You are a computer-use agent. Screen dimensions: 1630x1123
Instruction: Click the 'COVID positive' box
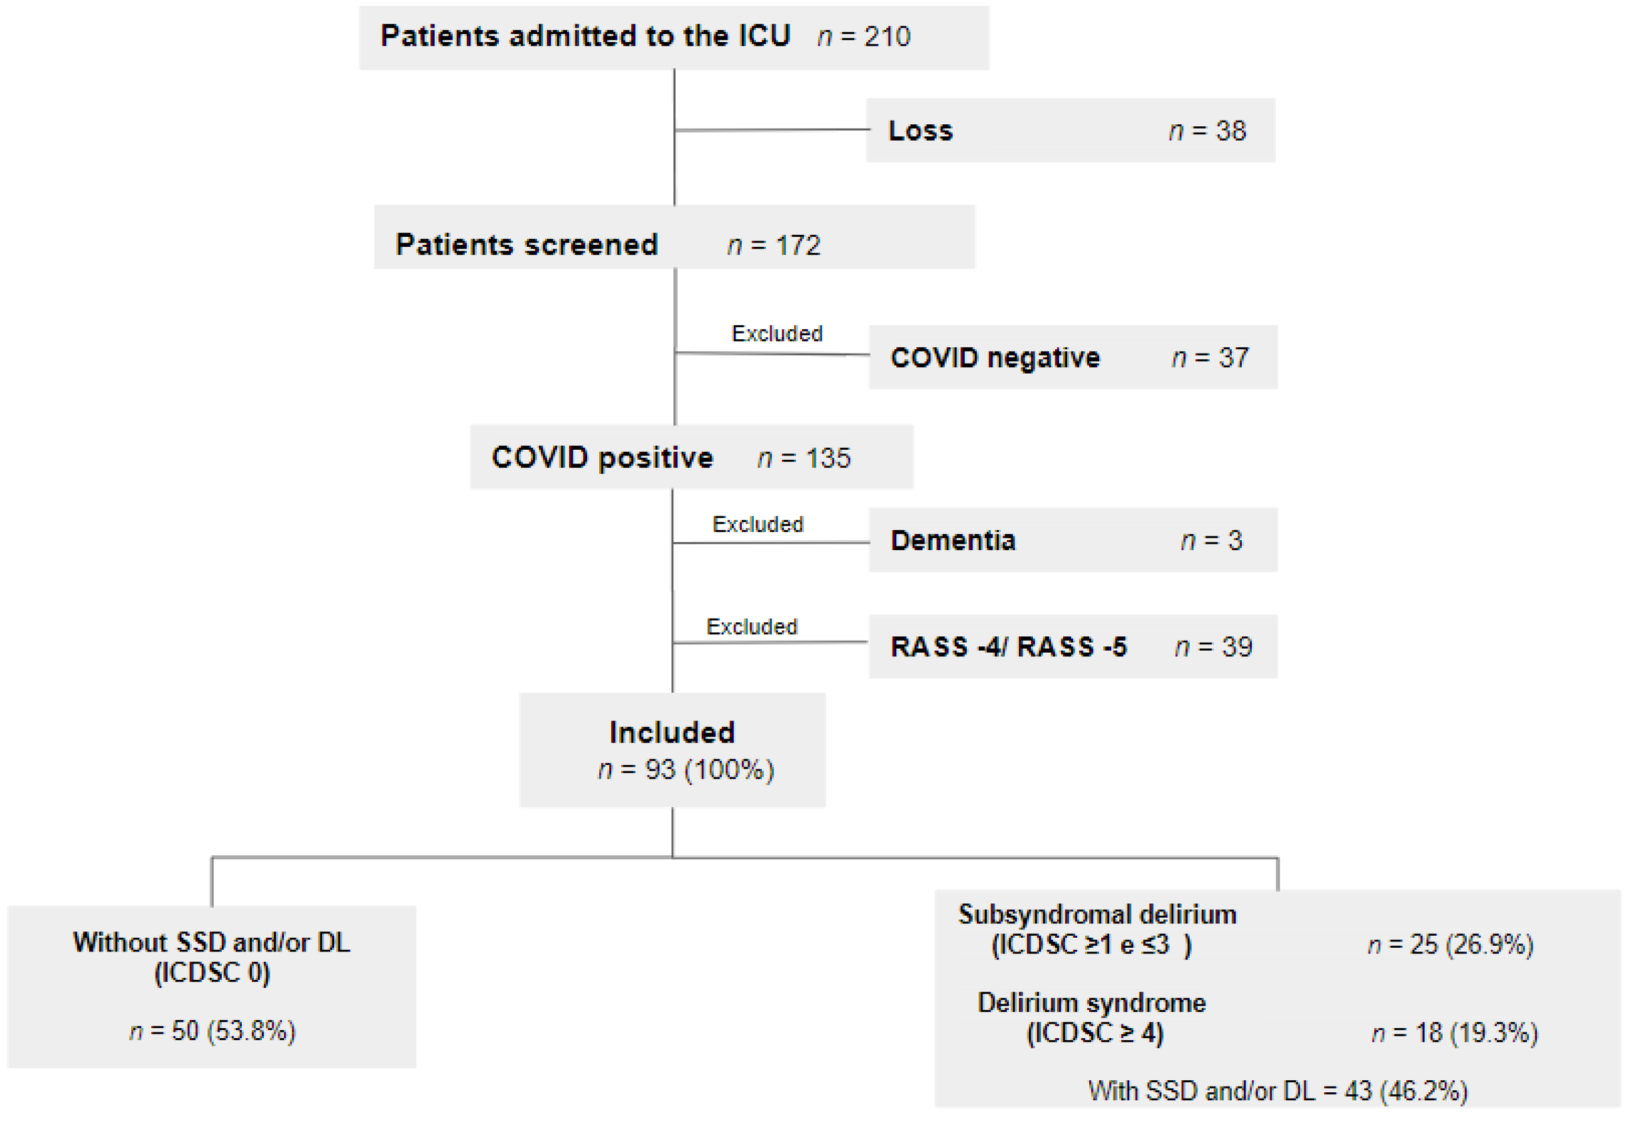[x=602, y=457]
